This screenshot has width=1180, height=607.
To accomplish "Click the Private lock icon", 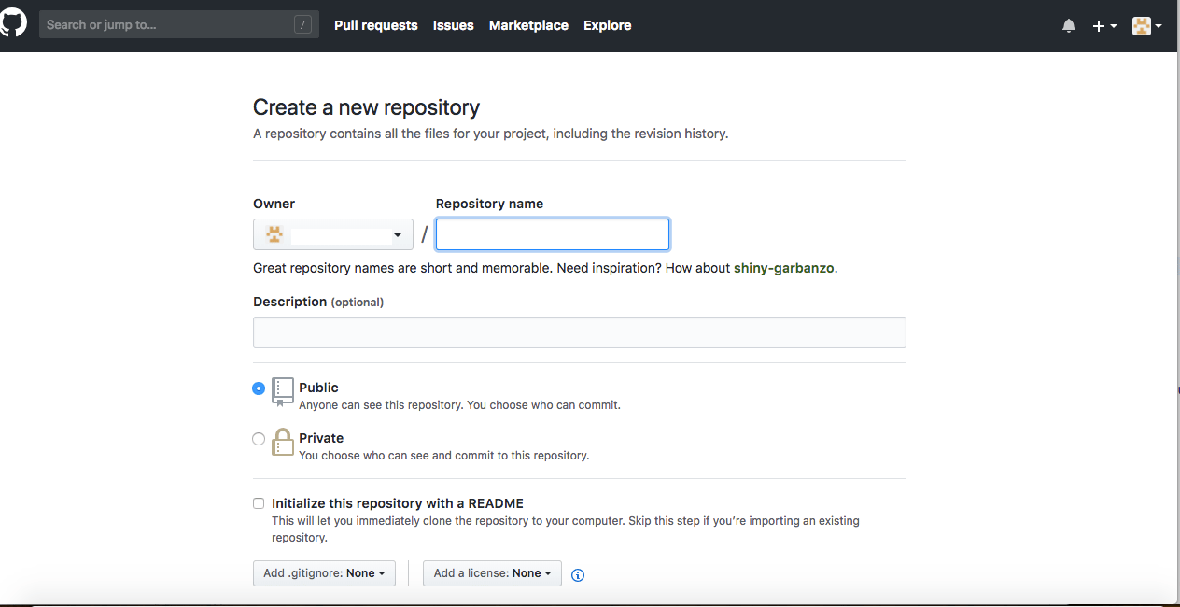I will point(283,442).
